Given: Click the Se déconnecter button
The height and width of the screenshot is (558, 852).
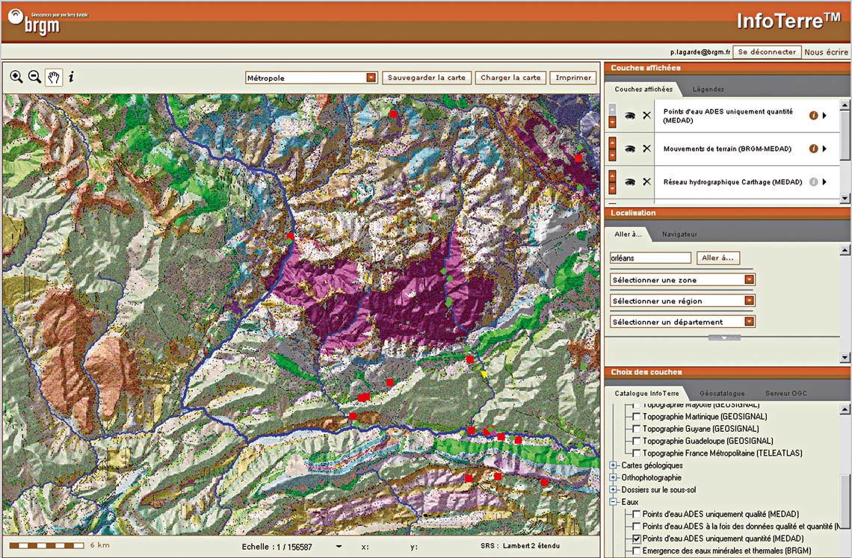Looking at the screenshot, I should click(766, 52).
